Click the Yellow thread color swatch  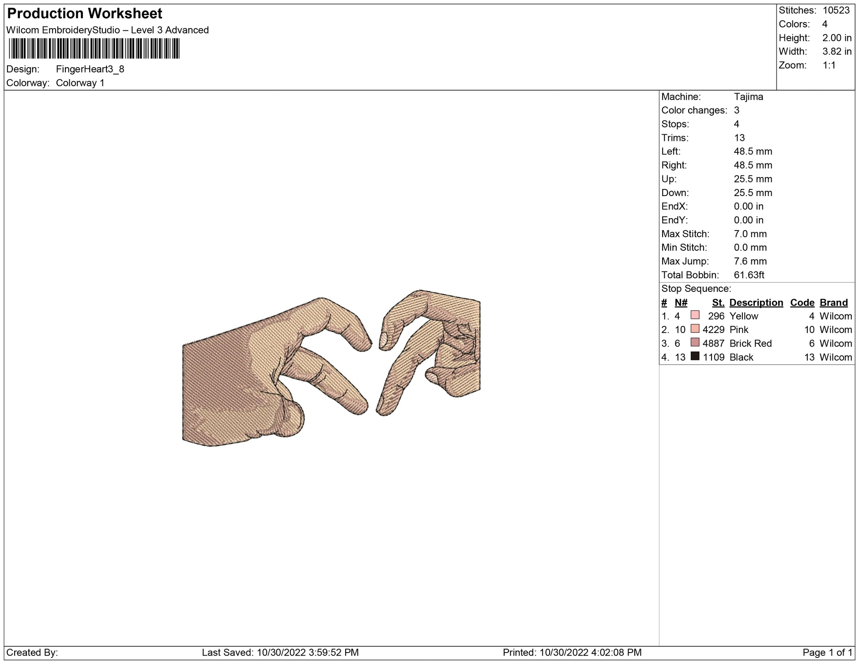pos(695,315)
